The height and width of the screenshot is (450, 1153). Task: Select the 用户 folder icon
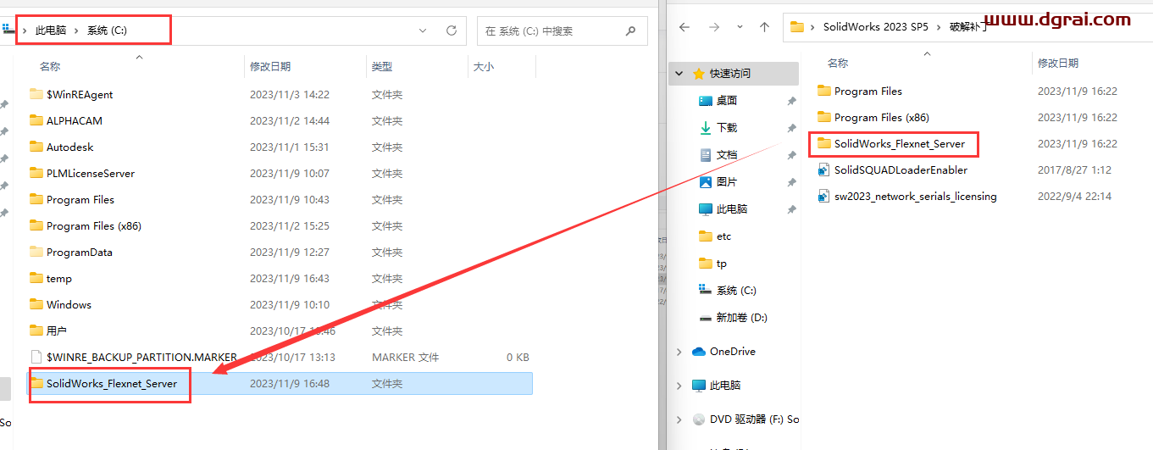36,331
